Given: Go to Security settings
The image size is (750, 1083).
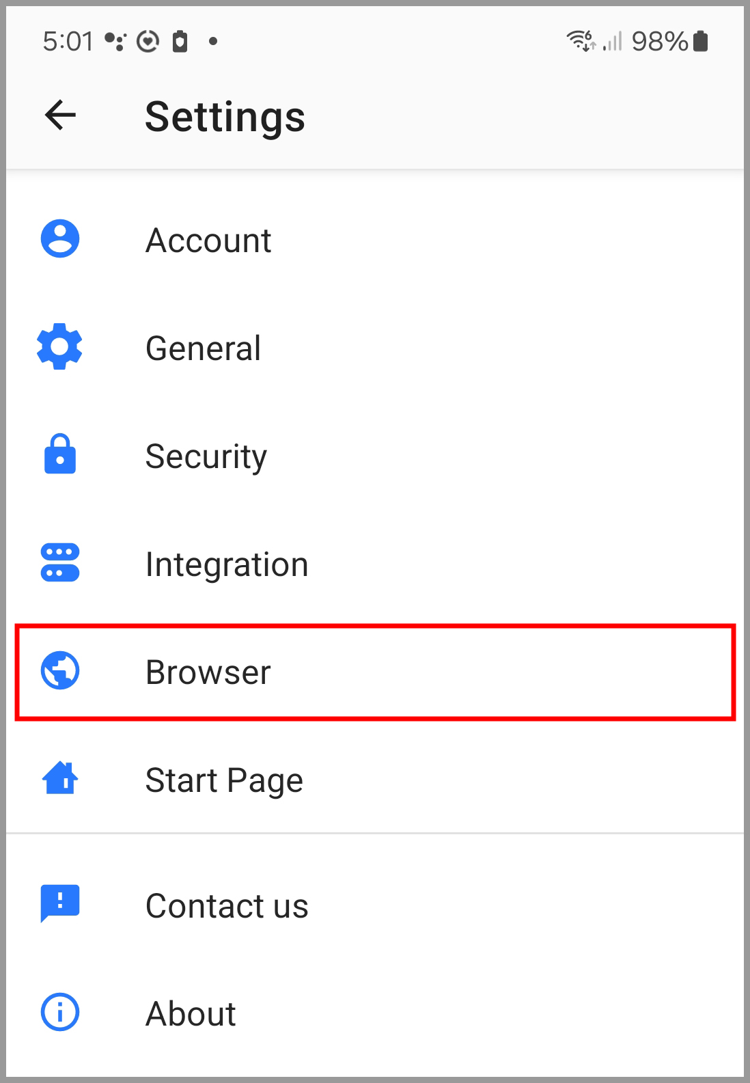Looking at the screenshot, I should pos(375,456).
